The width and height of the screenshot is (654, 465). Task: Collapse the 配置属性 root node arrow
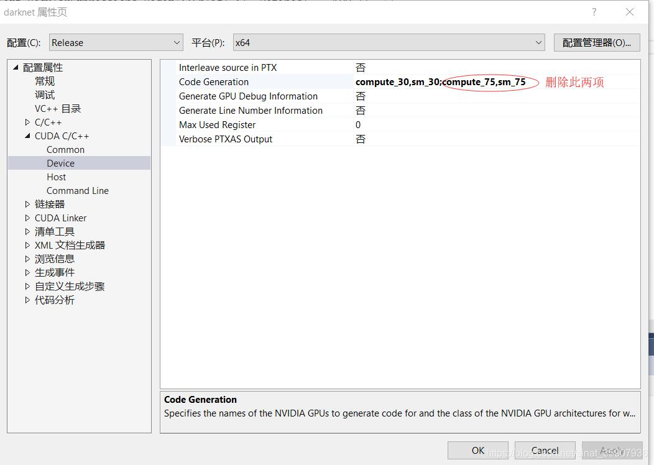click(x=16, y=67)
